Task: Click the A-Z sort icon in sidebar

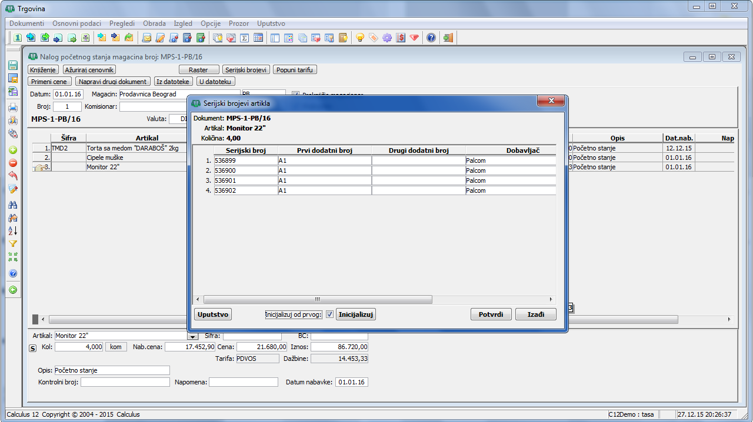Action: pos(13,230)
